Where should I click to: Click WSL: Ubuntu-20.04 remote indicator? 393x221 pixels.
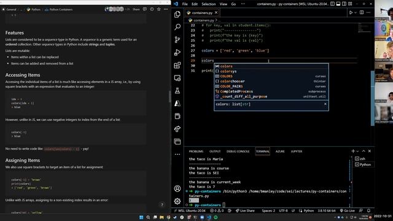click(x=190, y=211)
